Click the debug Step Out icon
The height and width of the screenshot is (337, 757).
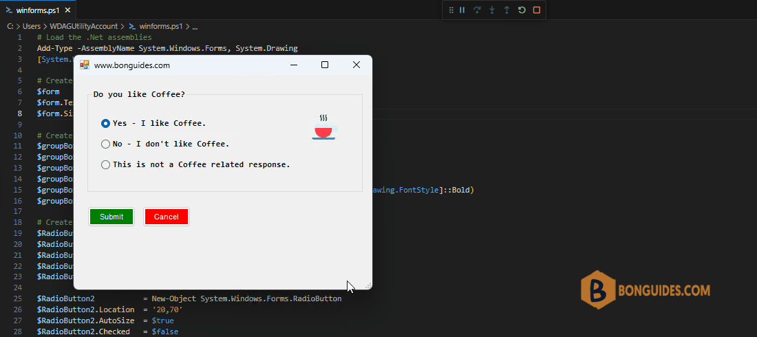tap(507, 10)
